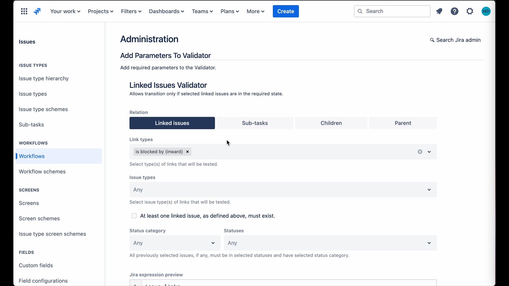509x286 pixels.
Task: Open Issue types in sidebar
Action: click(x=33, y=94)
